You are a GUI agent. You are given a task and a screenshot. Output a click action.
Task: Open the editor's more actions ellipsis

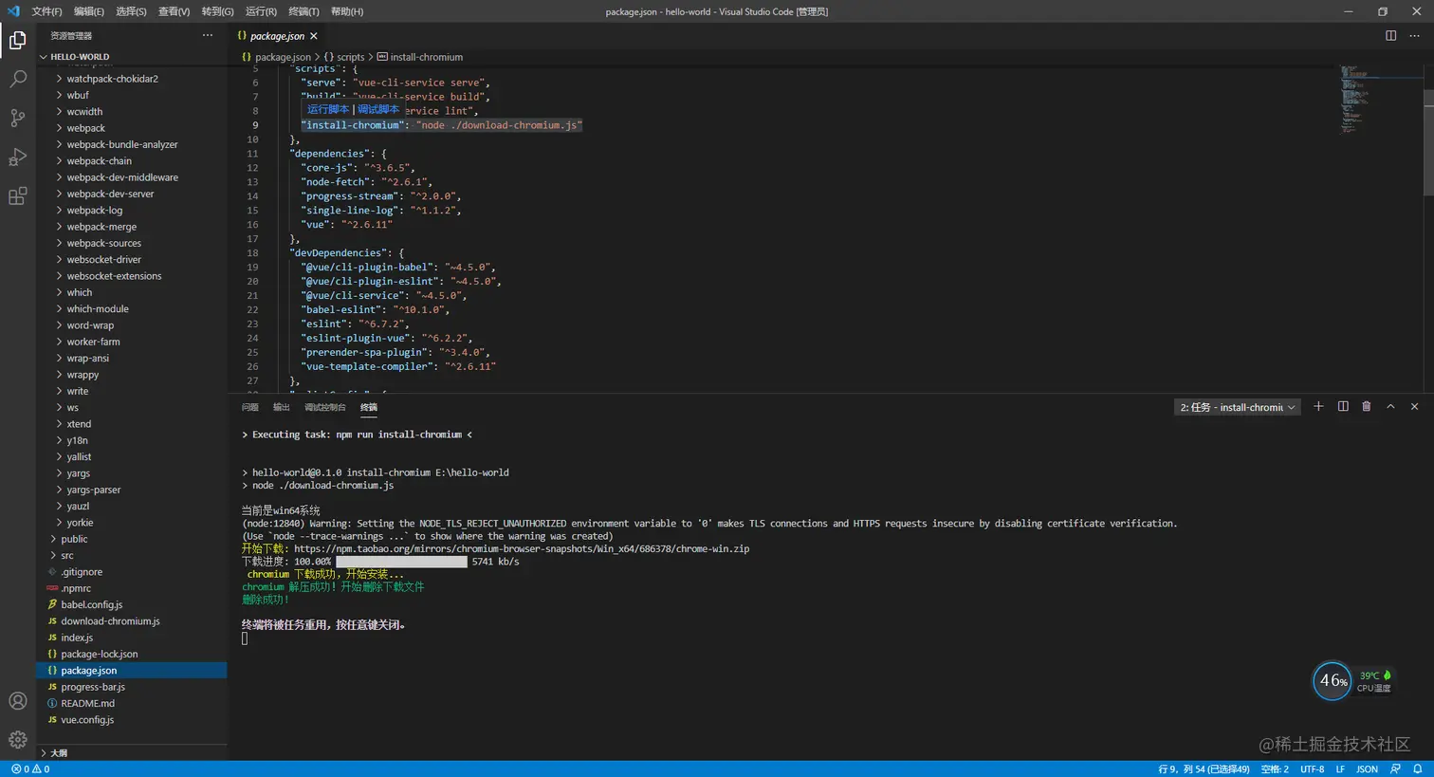(1414, 36)
